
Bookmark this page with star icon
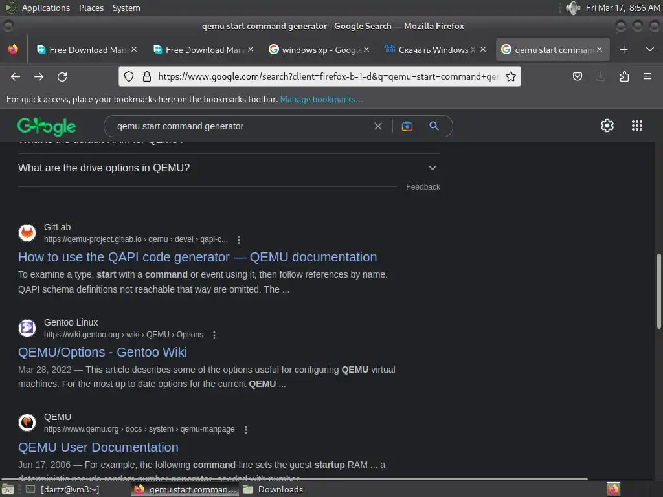pos(511,76)
